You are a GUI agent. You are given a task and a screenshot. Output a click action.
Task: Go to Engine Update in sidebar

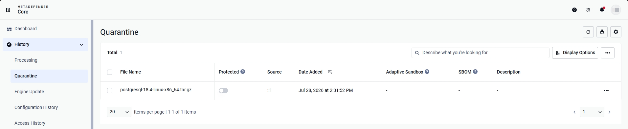click(x=29, y=92)
